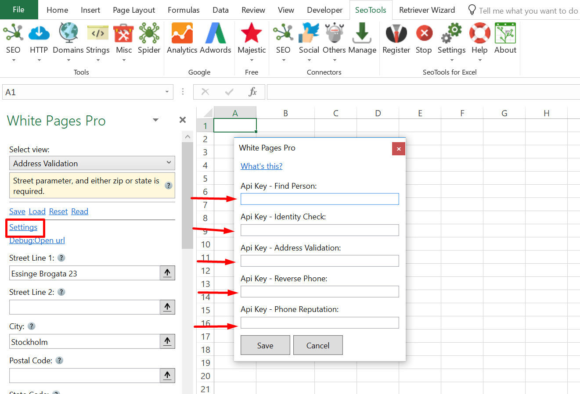Viewport: 580px width, 394px height.
Task: Open SeoTools Settings gears icon
Action: pyautogui.click(x=452, y=33)
